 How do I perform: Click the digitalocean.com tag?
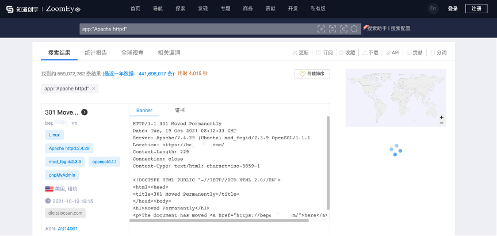(x=66, y=213)
